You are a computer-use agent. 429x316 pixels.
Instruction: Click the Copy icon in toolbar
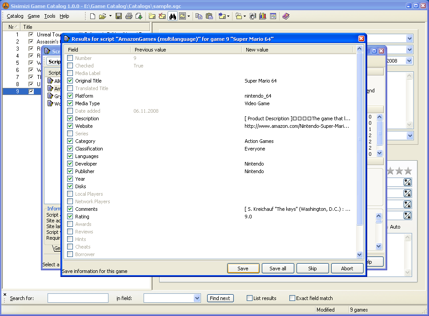[x=198, y=16]
